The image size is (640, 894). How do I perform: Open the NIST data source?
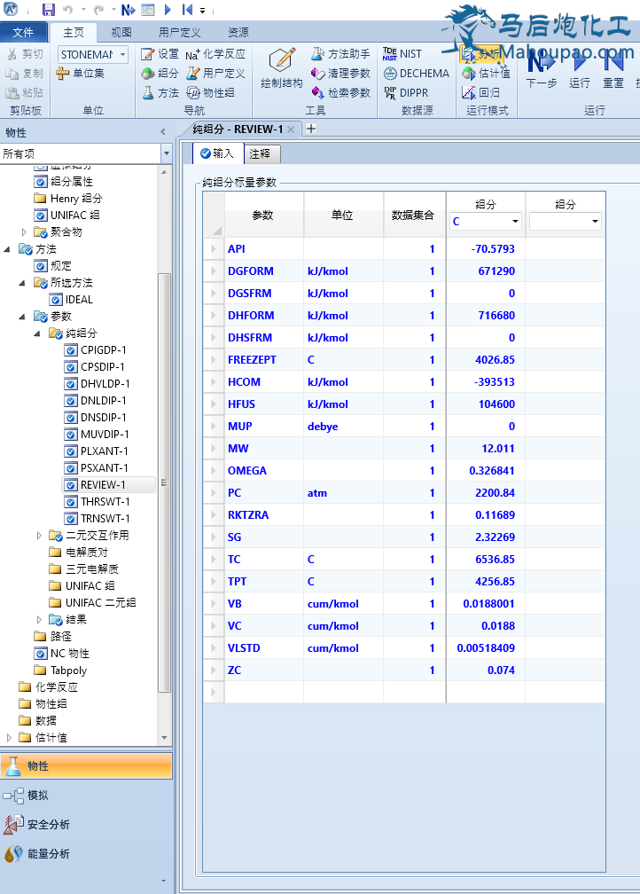(402, 54)
